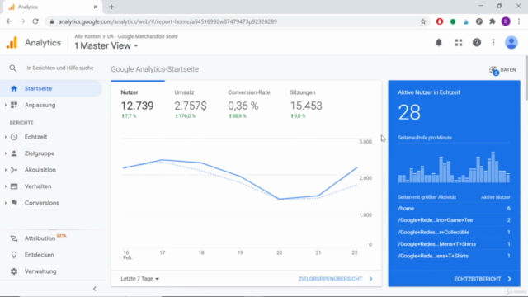
Task: Open the notifications bell
Action: 439,43
